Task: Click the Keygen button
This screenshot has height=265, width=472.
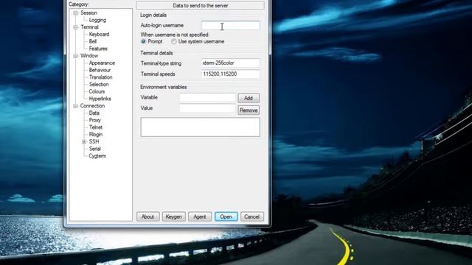Action: pos(174,216)
